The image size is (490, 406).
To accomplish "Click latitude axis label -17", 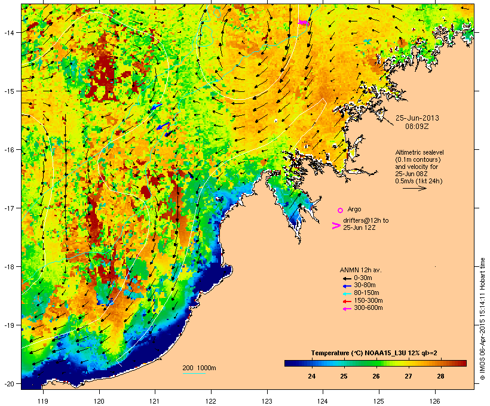I will click(x=9, y=208).
